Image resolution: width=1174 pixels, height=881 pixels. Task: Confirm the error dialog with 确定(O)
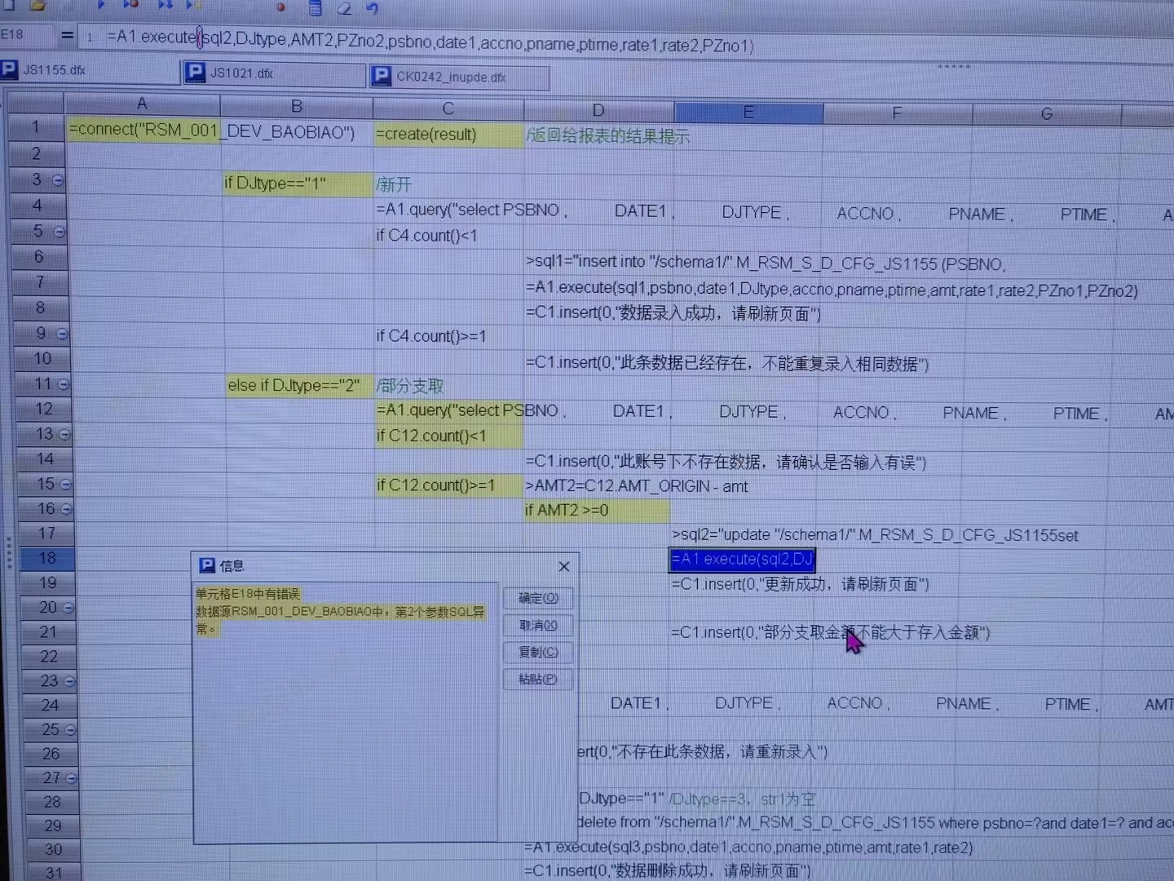coord(538,598)
